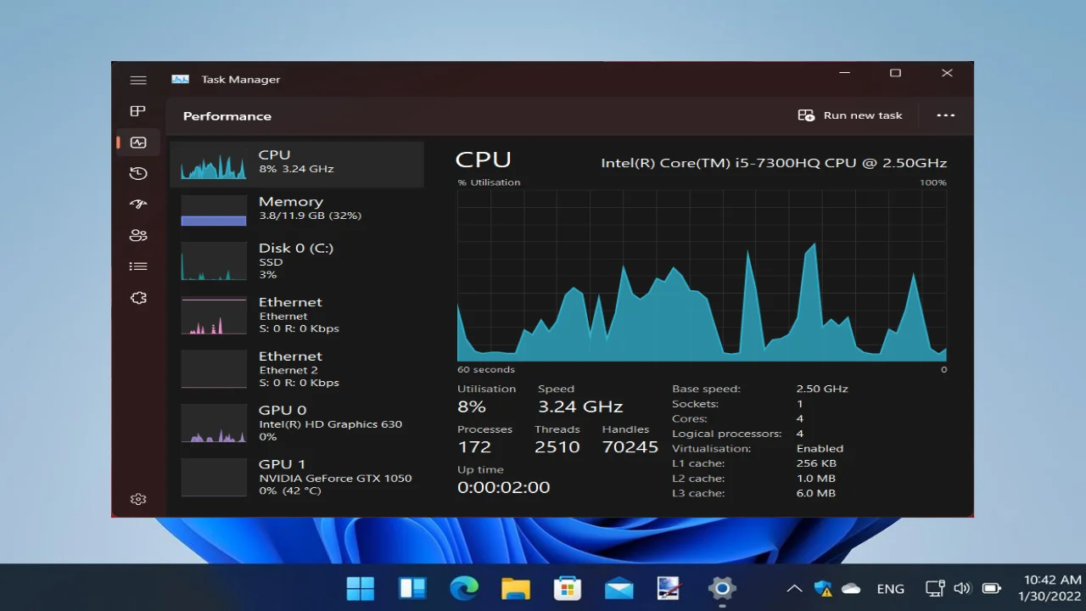
Task: Open the Widgets taskbar icon
Action: pyautogui.click(x=412, y=588)
